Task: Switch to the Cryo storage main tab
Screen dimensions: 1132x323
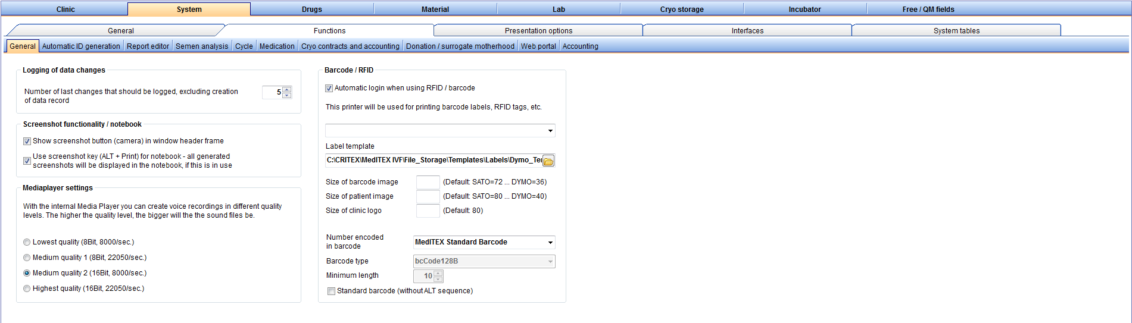Action: pos(682,9)
